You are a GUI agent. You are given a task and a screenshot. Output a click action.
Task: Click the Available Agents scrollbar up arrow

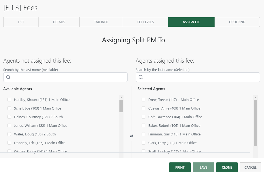tap(121, 98)
